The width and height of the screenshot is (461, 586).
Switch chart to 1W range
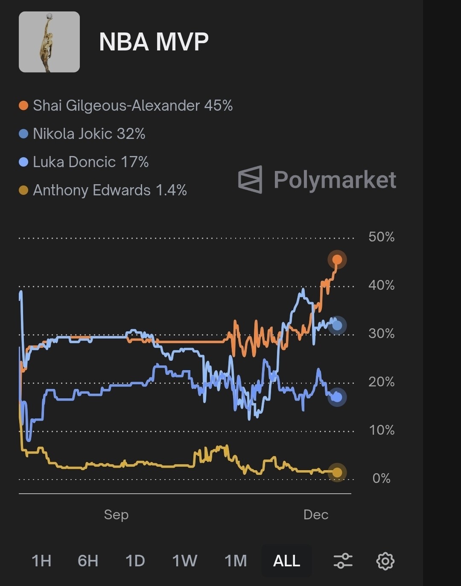184,561
